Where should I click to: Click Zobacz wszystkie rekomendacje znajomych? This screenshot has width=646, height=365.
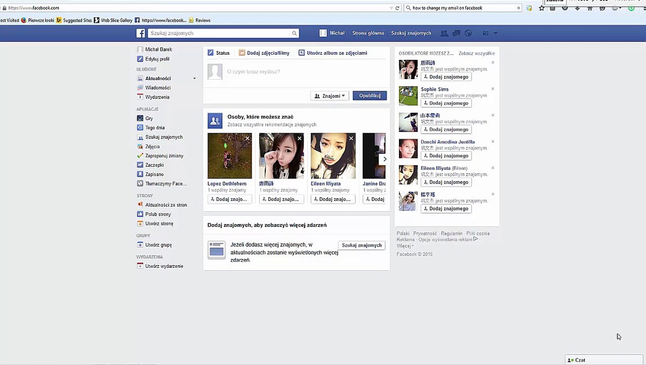(x=272, y=125)
